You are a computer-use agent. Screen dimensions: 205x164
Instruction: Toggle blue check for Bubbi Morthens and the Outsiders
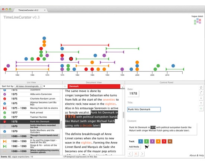(x=4, y=131)
